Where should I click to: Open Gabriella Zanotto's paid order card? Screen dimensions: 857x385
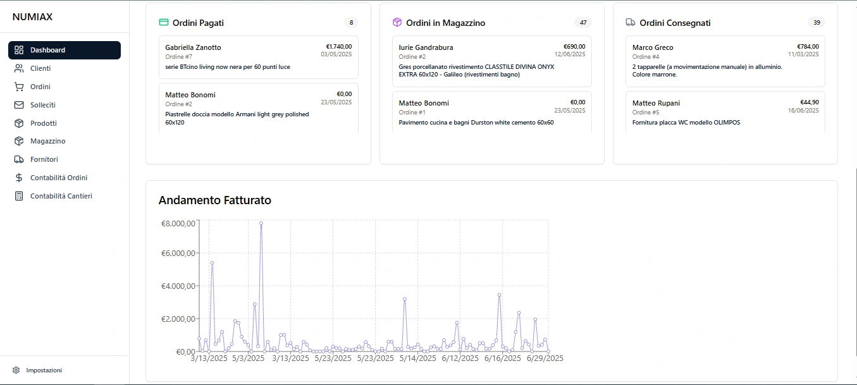pos(258,57)
